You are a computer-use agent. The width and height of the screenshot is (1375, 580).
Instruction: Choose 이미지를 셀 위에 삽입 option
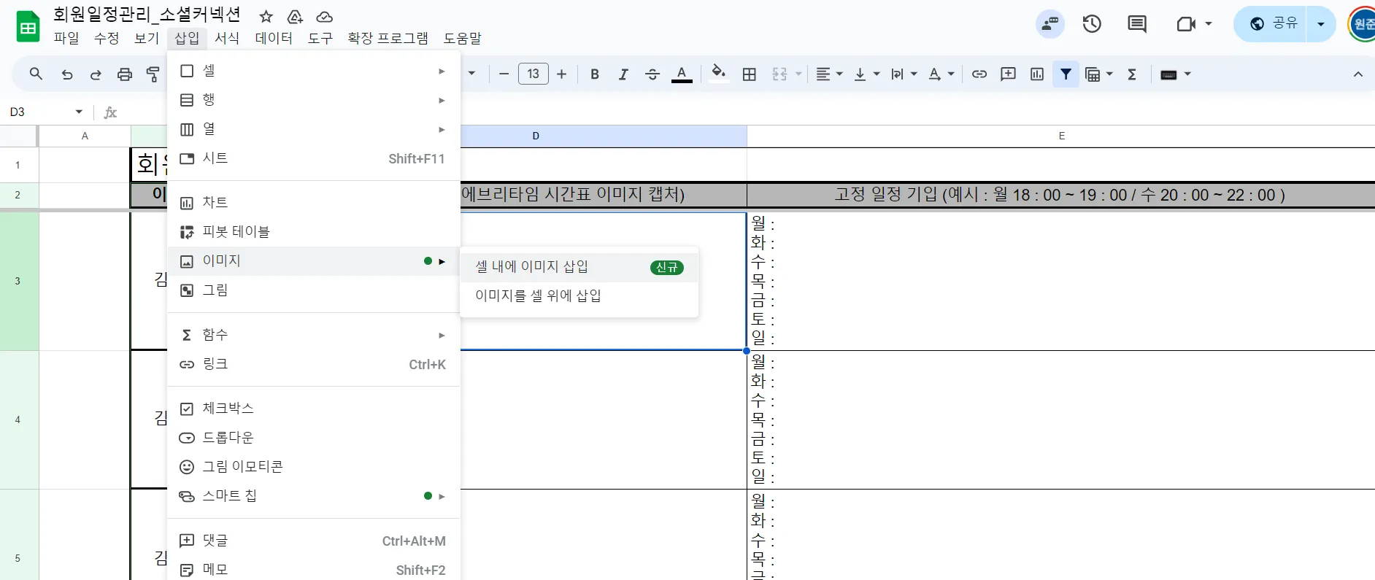(x=579, y=296)
